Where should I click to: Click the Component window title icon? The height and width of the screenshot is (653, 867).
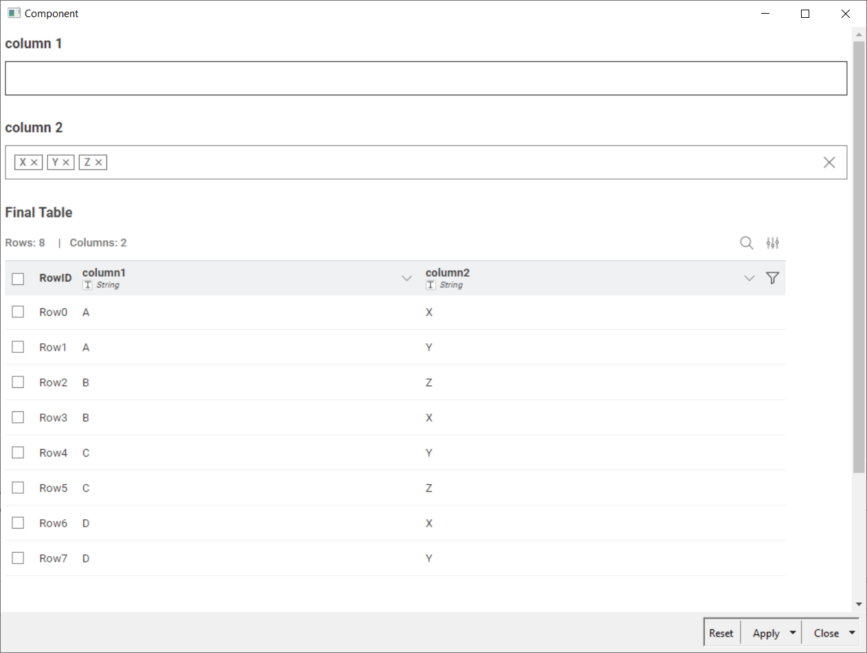(x=14, y=13)
